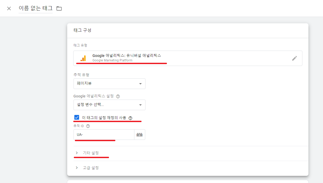Click the variable picker brick icon
The height and width of the screenshot is (183, 323).
[x=139, y=135]
